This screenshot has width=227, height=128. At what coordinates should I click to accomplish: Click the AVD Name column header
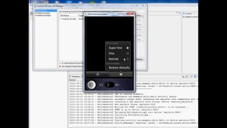click(x=65, y=16)
